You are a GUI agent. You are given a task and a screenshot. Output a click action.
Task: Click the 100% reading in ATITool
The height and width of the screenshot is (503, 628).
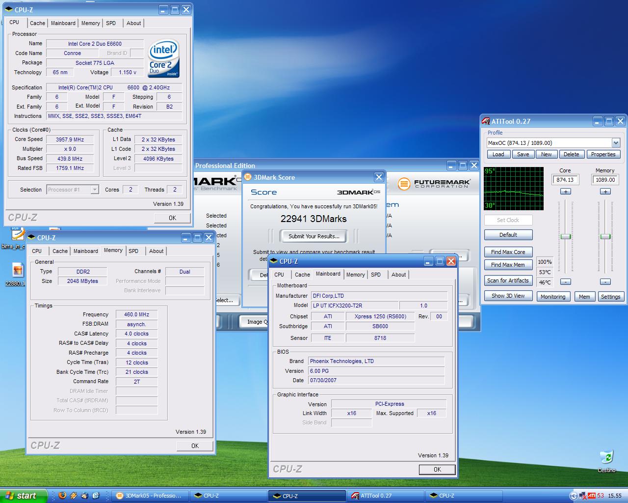(x=545, y=262)
